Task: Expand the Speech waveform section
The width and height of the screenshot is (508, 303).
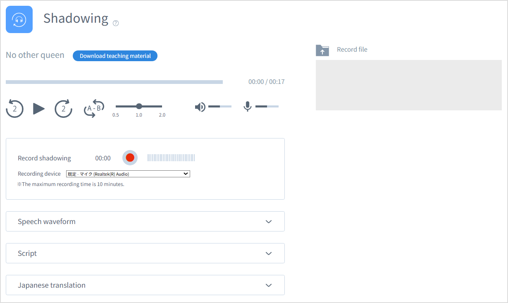Action: click(145, 222)
